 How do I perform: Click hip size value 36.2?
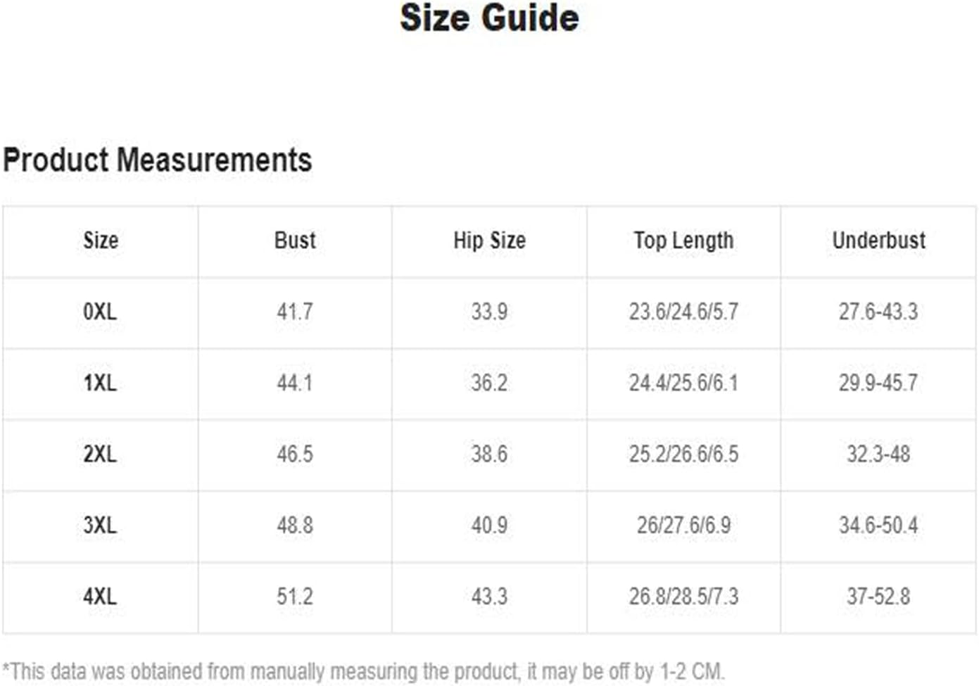pyautogui.click(x=489, y=383)
